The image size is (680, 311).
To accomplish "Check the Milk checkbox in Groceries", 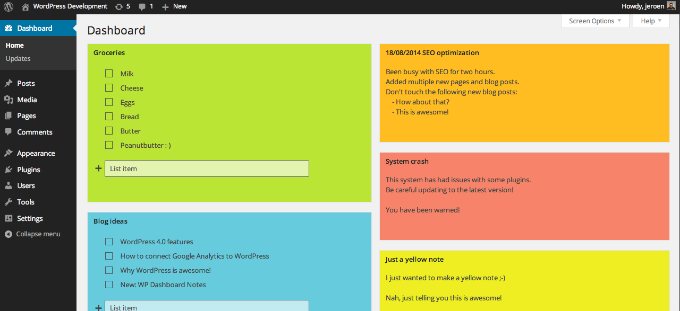I will pyautogui.click(x=109, y=74).
